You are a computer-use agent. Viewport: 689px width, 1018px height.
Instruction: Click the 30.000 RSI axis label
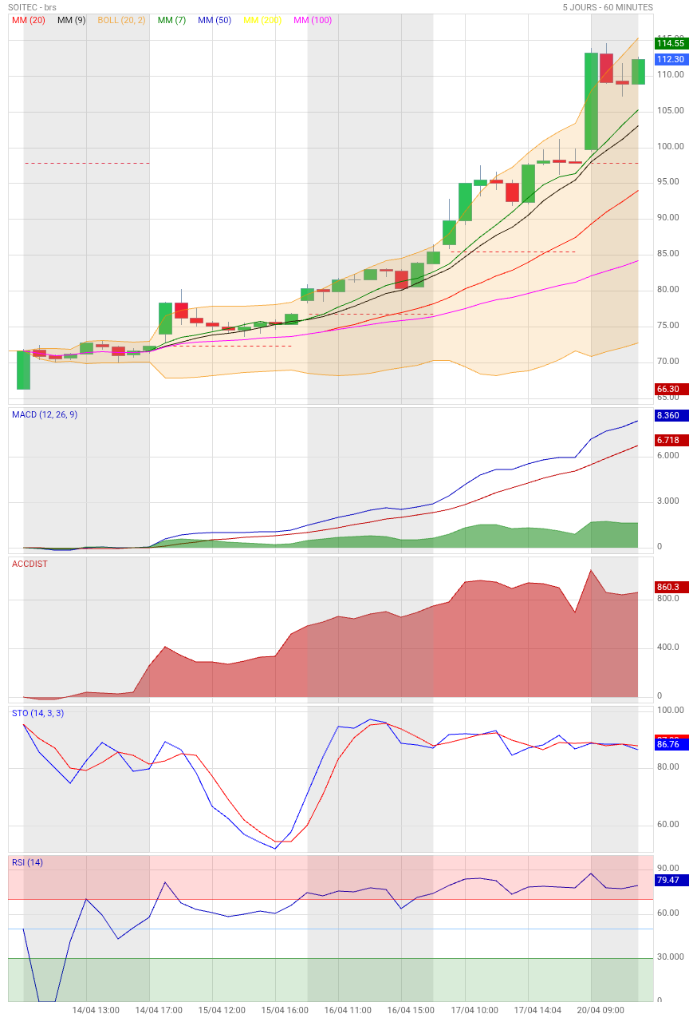(671, 957)
